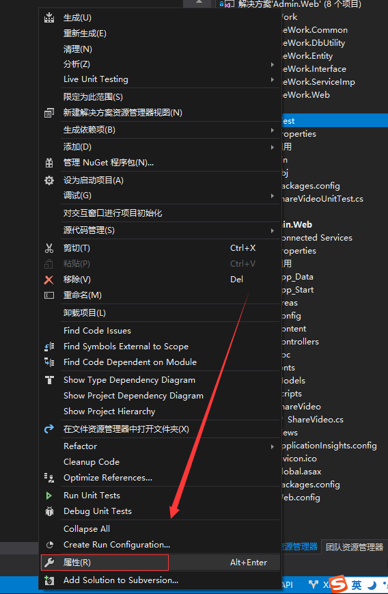This screenshot has height=594, width=388.
Task: Select App_Start folder
Action: pos(298,290)
